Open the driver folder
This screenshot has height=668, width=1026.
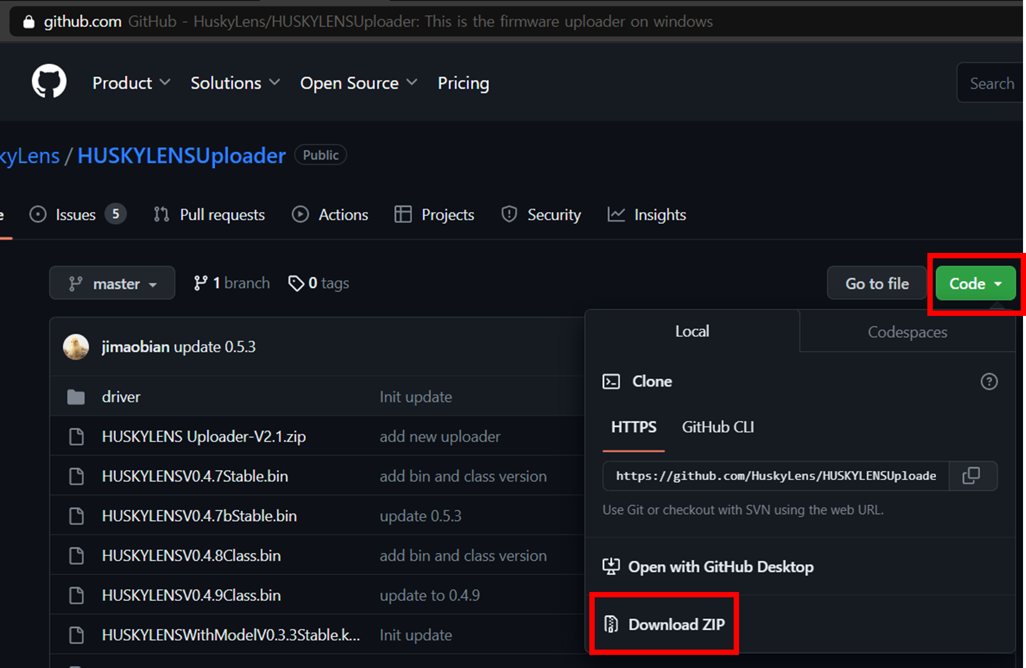[121, 397]
